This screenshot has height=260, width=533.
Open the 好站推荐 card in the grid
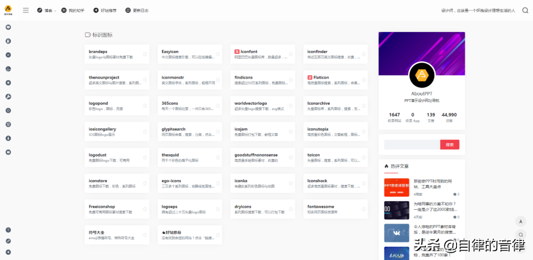pyautogui.click(x=190, y=235)
